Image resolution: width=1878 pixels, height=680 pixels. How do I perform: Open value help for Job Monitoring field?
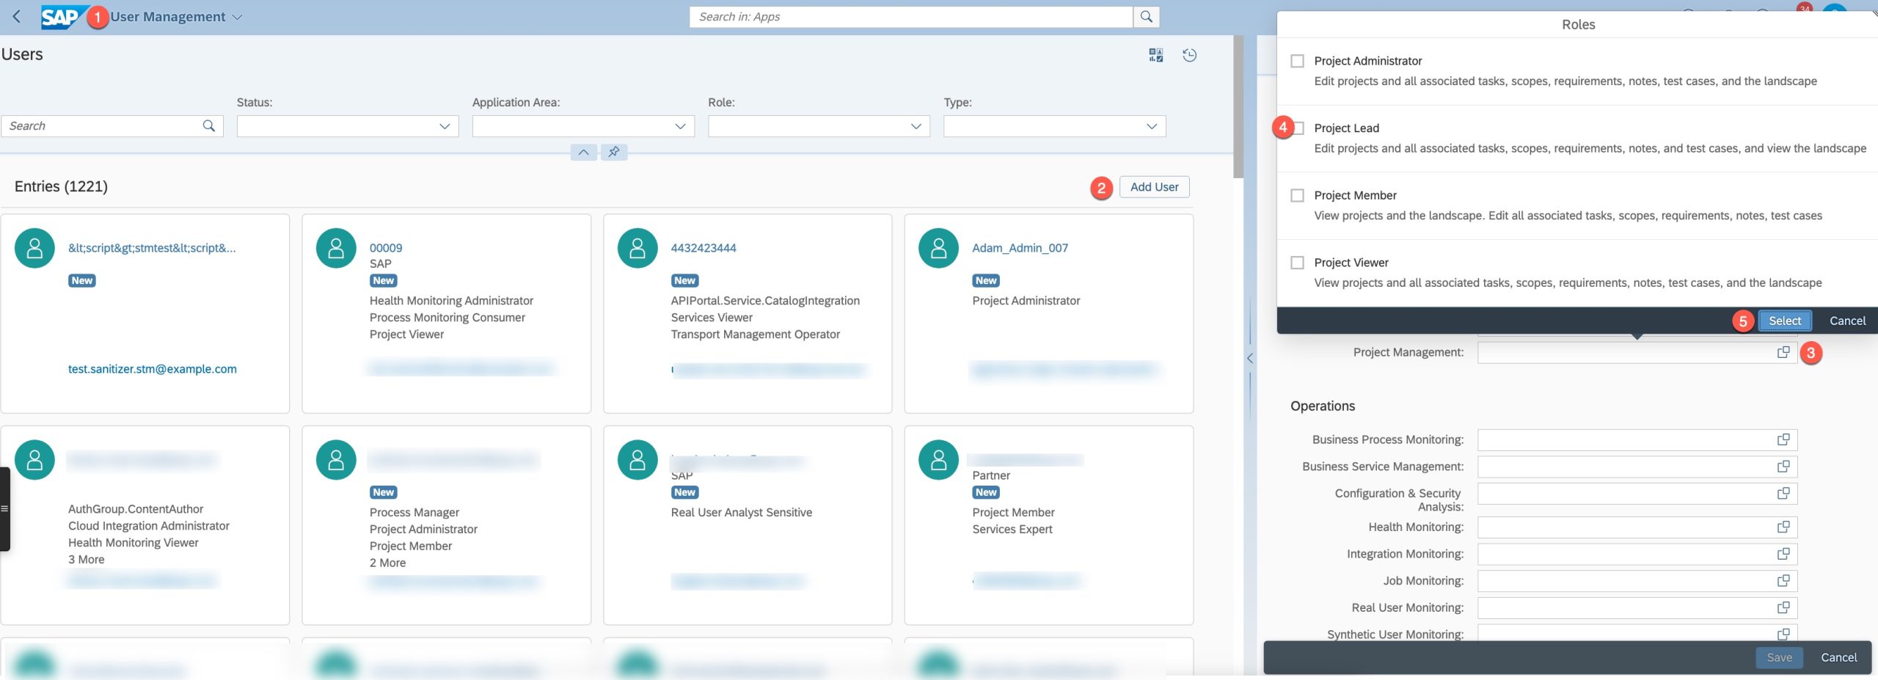(1783, 581)
